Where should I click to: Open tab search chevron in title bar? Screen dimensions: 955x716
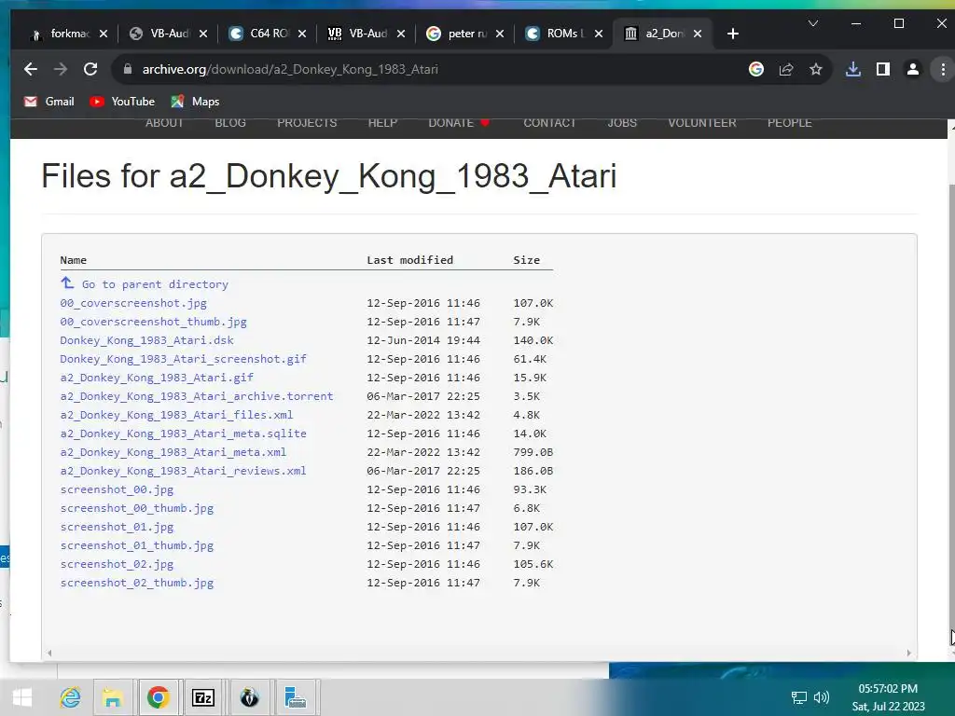[812, 23]
